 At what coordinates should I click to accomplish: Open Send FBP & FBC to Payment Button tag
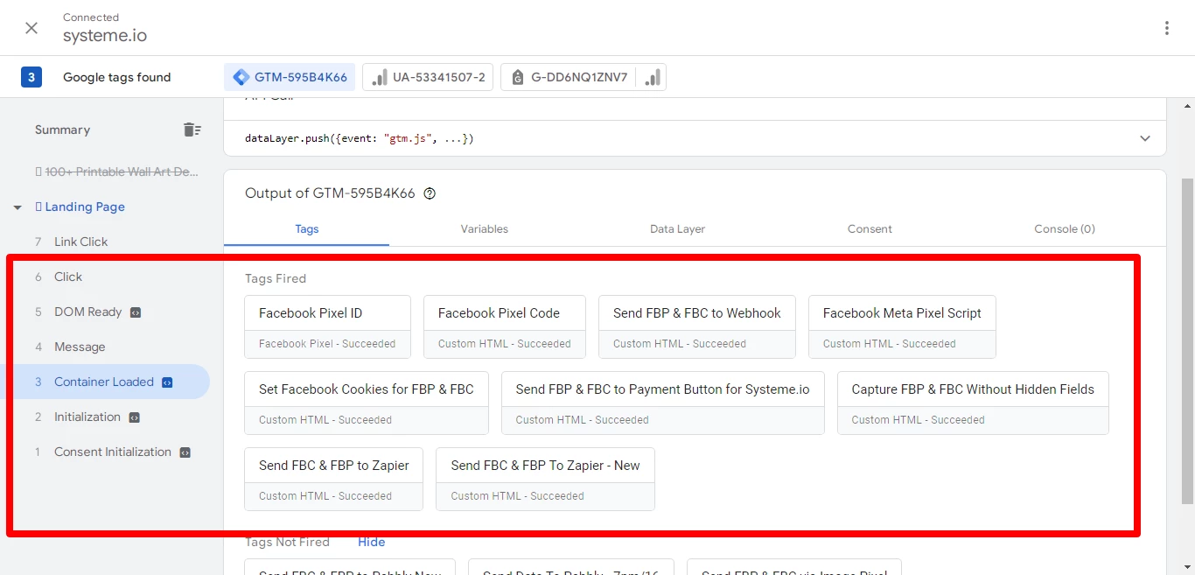click(663, 403)
